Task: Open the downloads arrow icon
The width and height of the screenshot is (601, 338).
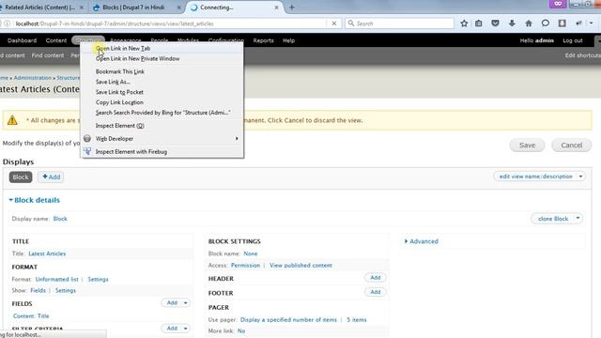Action: coord(512,23)
